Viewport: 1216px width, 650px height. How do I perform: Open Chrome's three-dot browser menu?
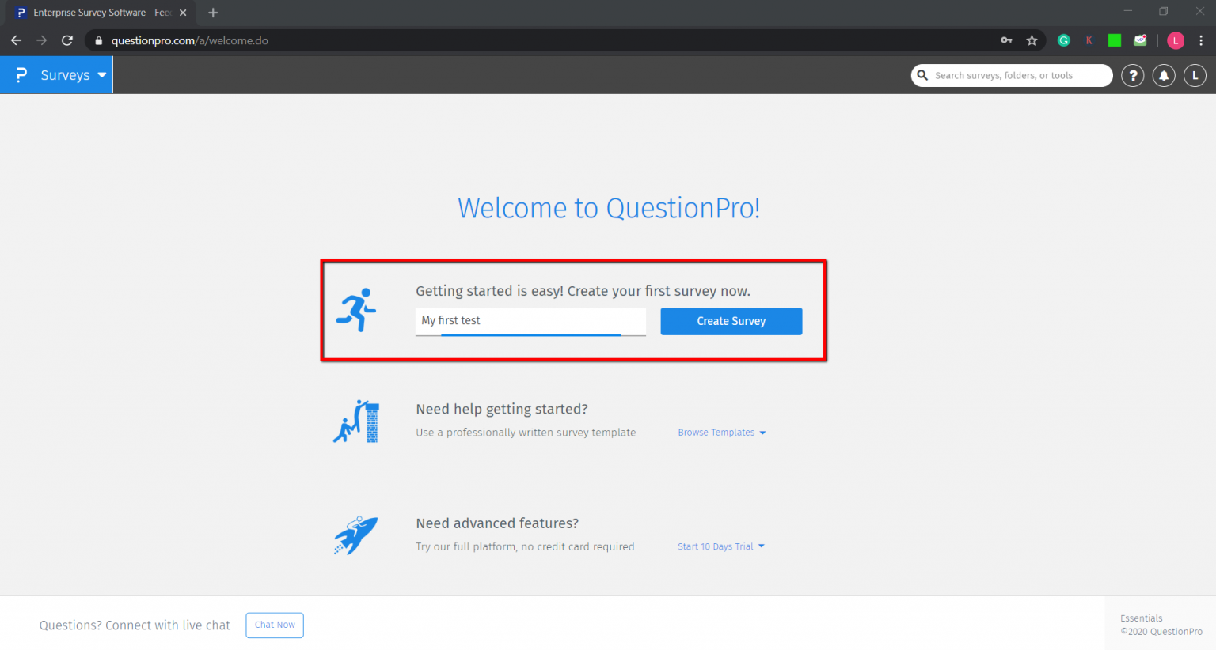(1201, 40)
